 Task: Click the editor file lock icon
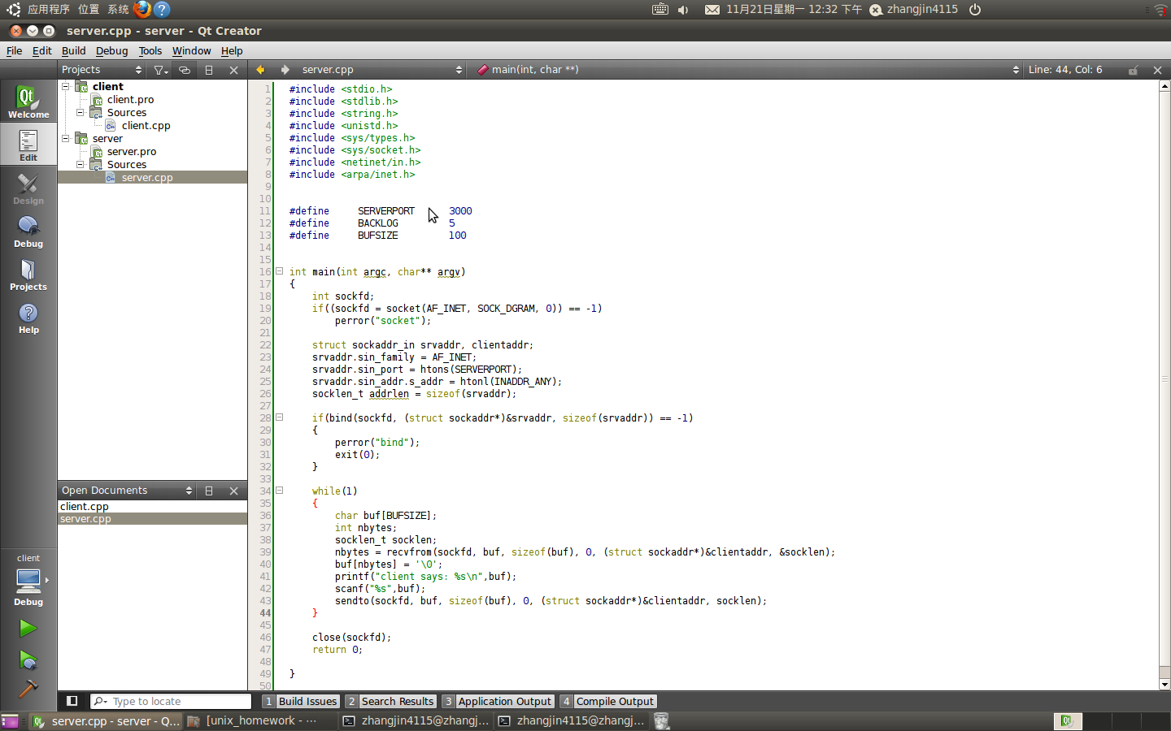pos(1133,70)
